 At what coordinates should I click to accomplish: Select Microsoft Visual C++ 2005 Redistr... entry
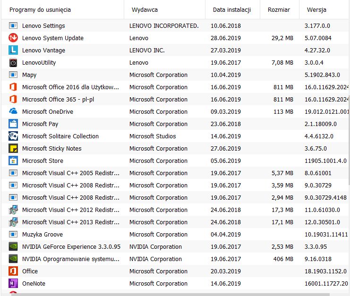click(x=71, y=173)
